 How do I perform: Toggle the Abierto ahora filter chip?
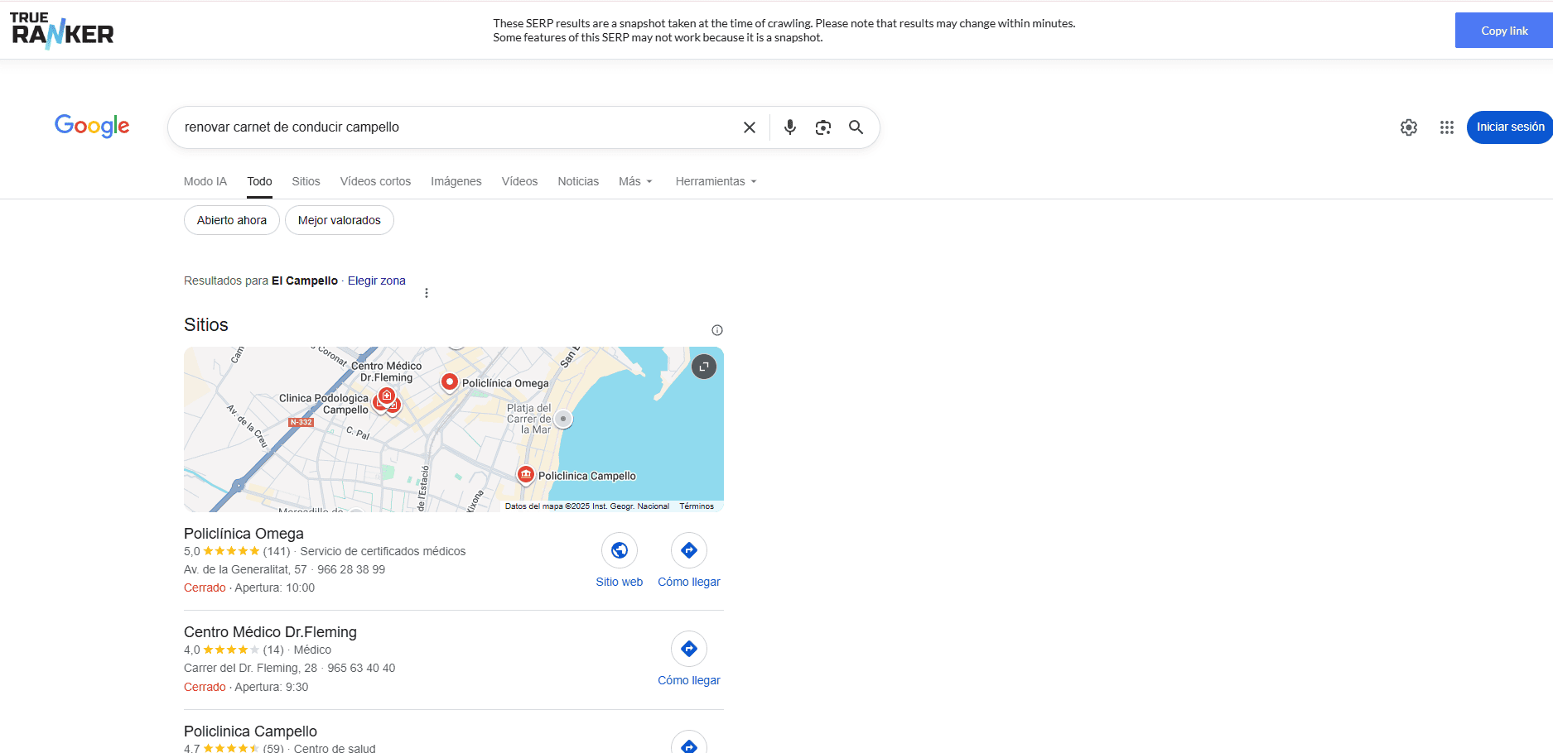coord(232,220)
